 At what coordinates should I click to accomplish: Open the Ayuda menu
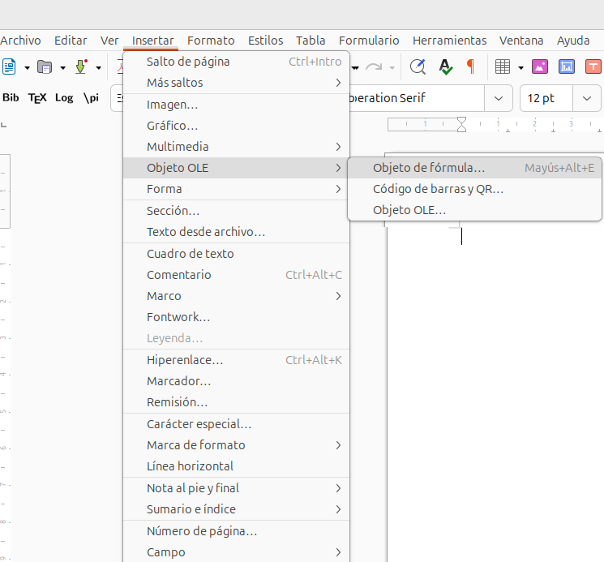573,41
